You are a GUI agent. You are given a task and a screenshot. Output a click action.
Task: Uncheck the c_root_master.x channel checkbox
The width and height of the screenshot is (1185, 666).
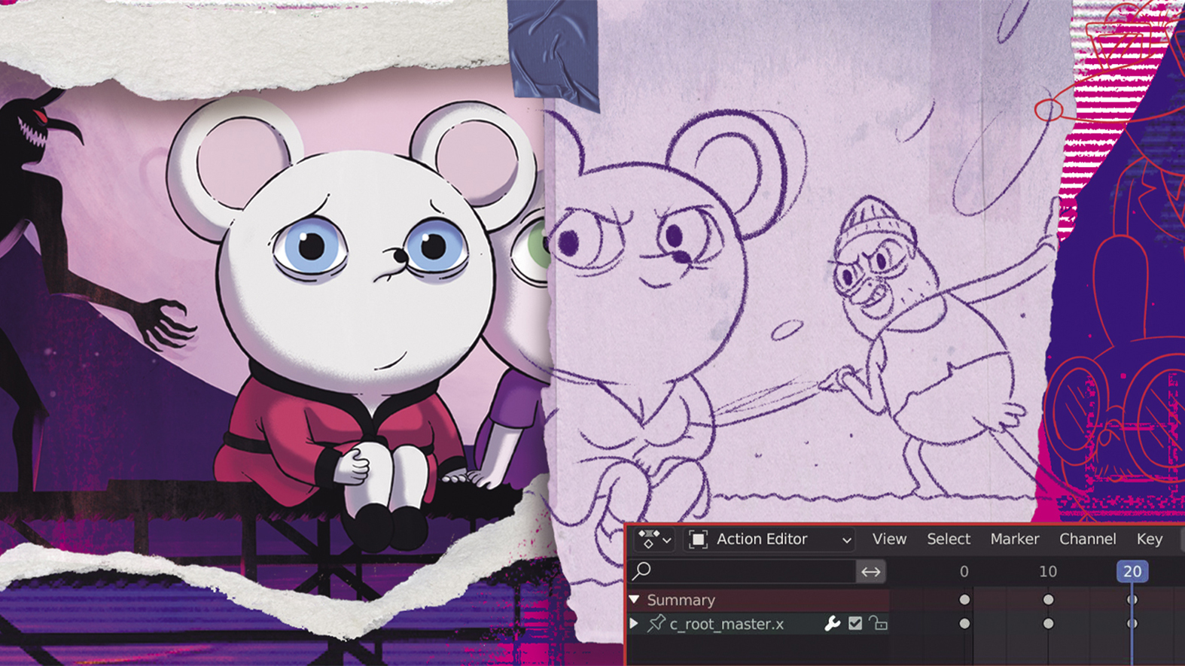(855, 624)
